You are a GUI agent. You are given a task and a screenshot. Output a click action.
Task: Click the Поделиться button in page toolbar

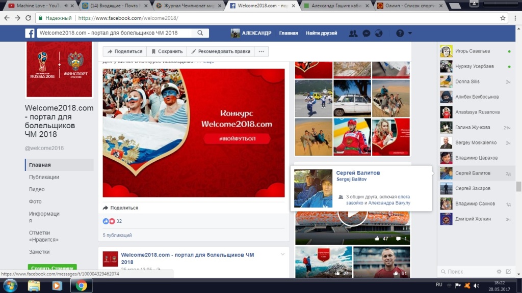(125, 51)
